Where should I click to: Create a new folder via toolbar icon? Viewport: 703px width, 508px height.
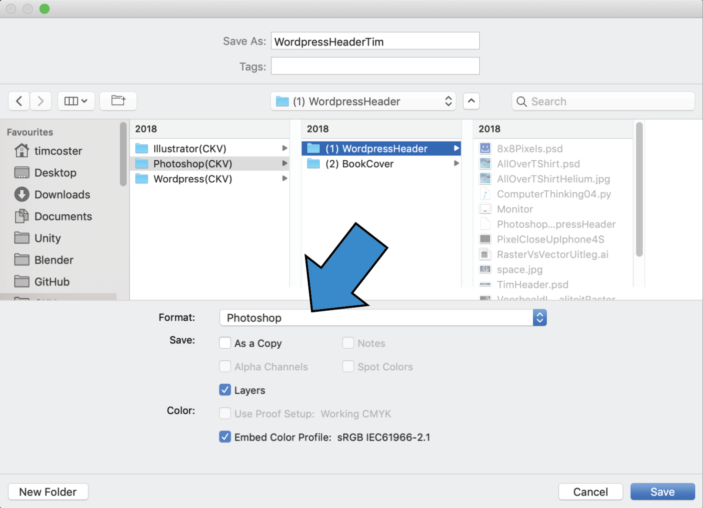[x=118, y=101]
